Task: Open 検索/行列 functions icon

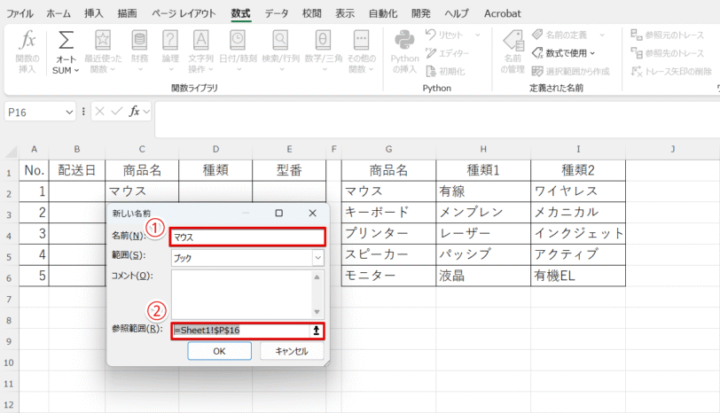Action: click(280, 40)
